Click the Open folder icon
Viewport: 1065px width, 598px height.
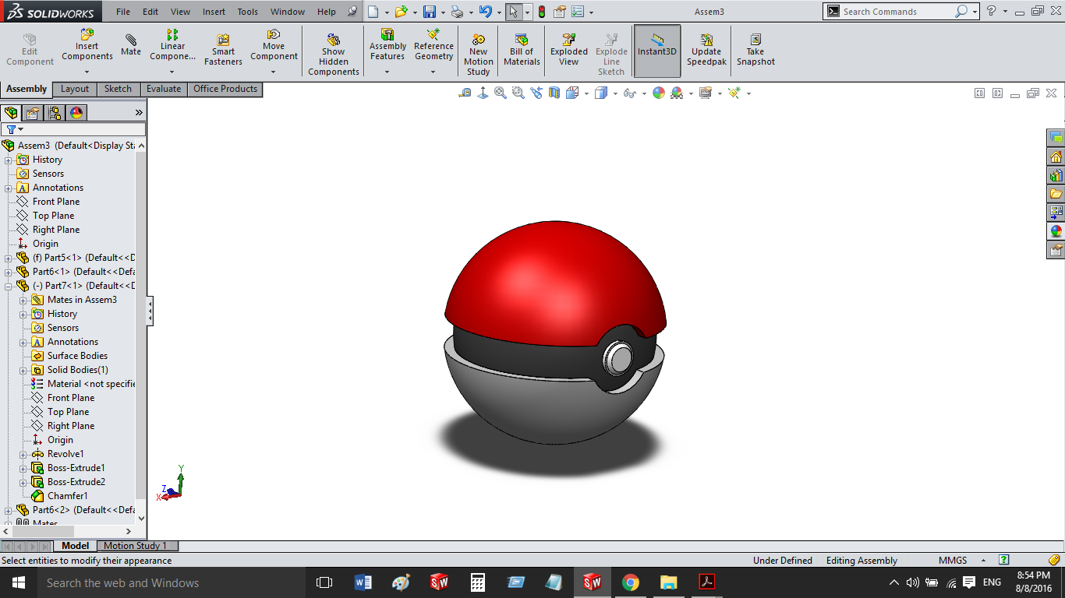pyautogui.click(x=401, y=12)
